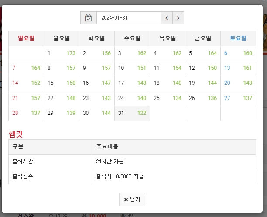
Task: Click day 22 with count 148
Action: point(62,98)
